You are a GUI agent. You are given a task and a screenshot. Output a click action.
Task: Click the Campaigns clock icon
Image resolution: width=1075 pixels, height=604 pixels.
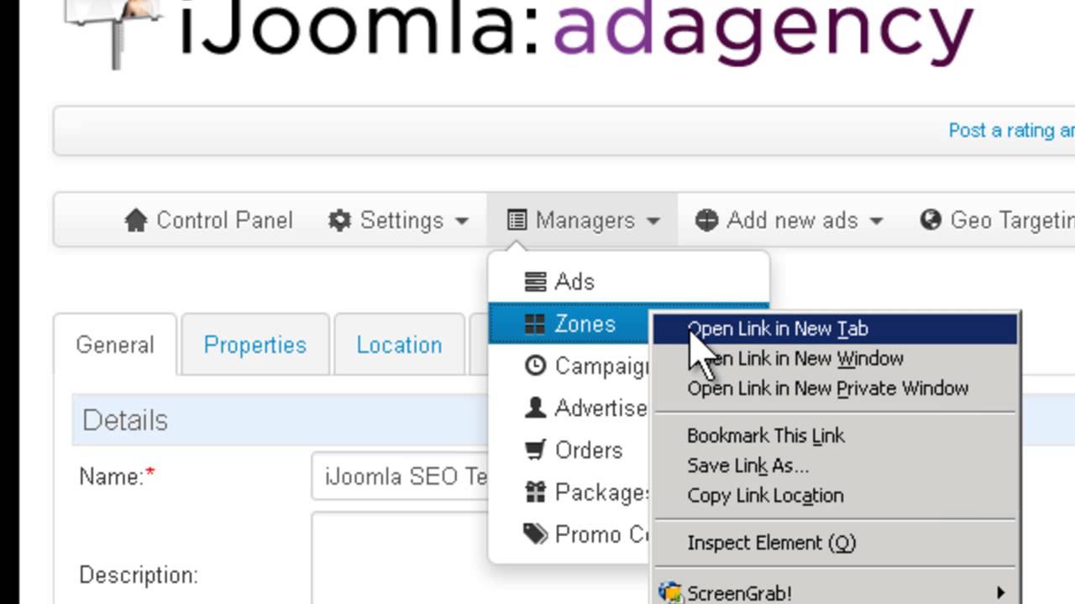(x=535, y=367)
